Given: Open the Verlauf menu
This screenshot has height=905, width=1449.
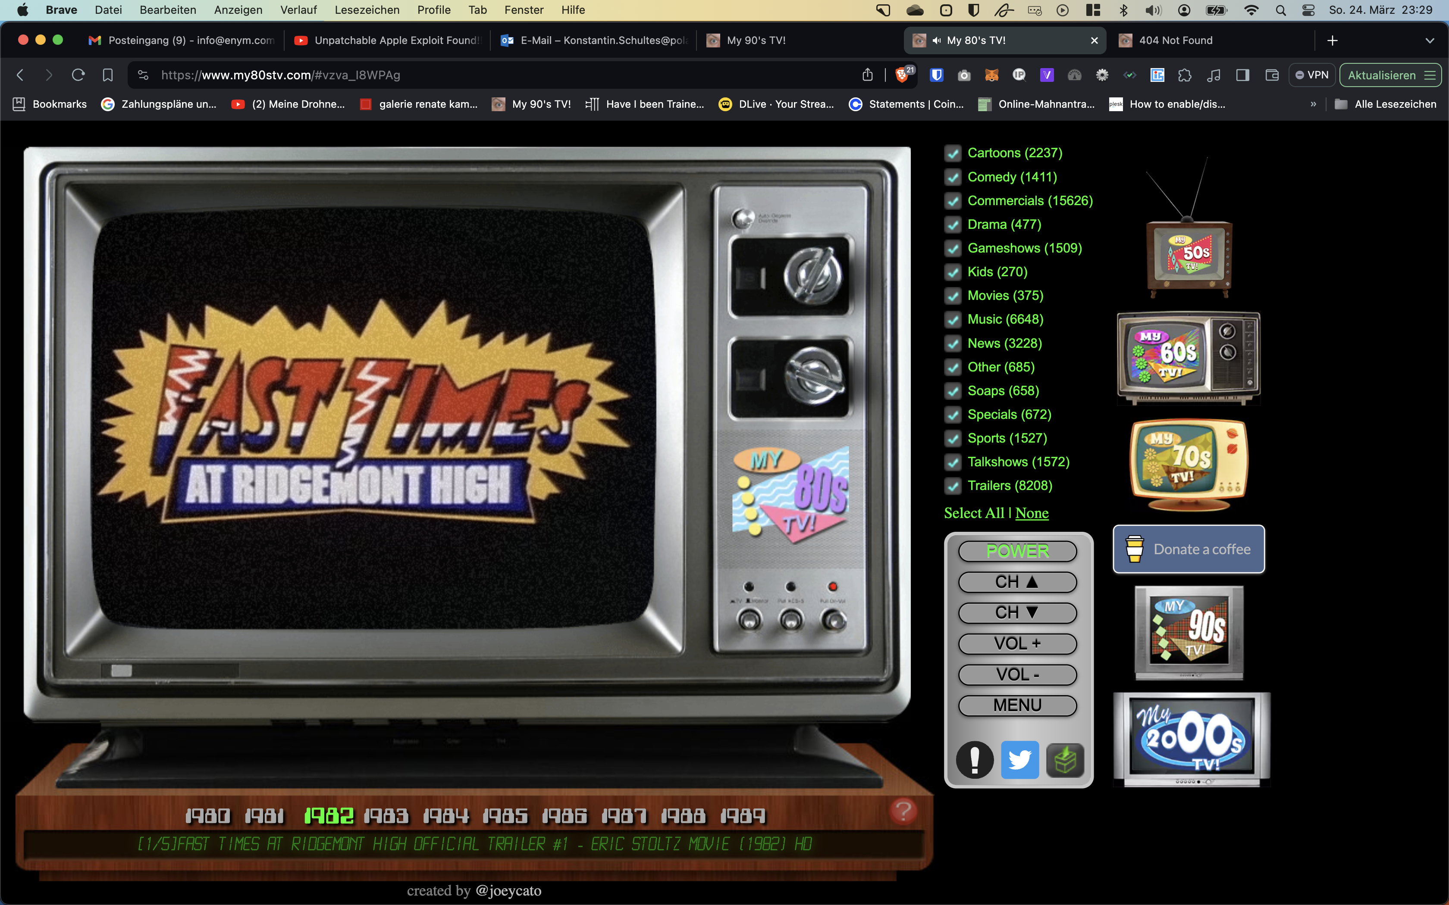Looking at the screenshot, I should tap(299, 10).
